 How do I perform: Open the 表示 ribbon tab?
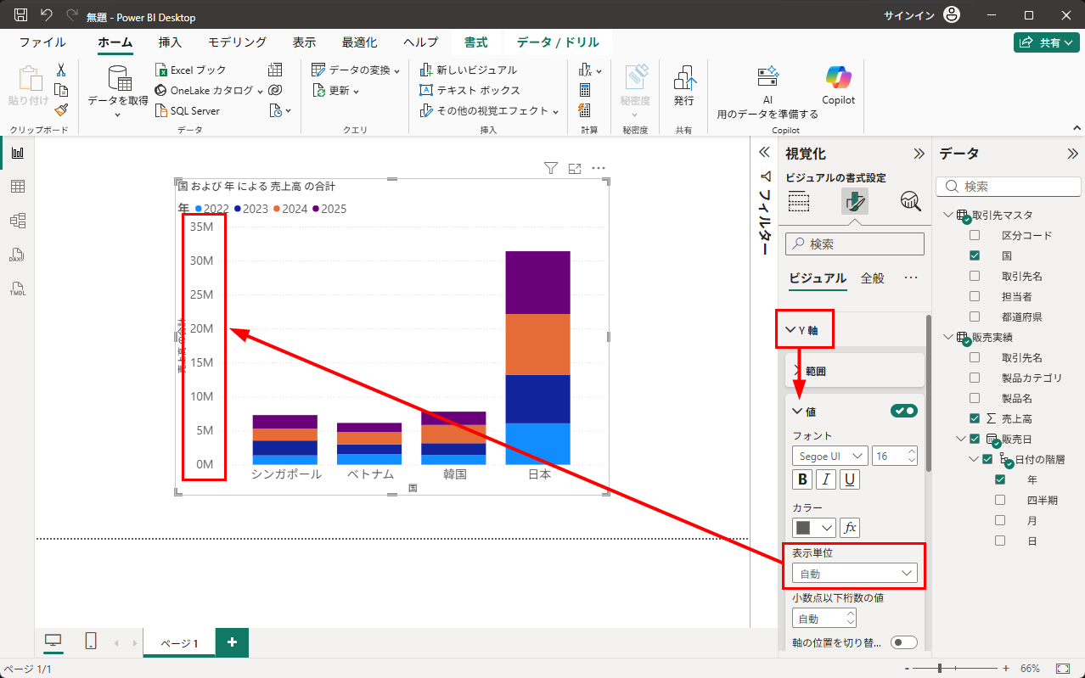(304, 42)
